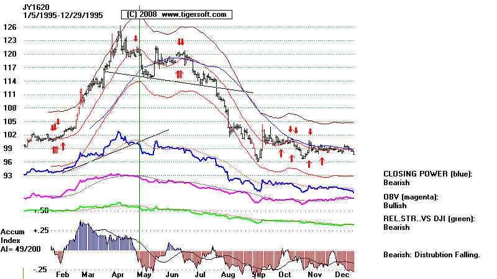
Task: Click the double red down arrow above June prices
Action: (181, 42)
